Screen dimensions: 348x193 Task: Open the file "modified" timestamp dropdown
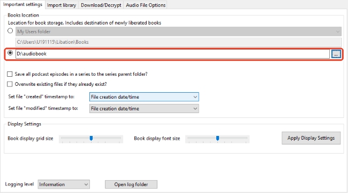[144, 109]
